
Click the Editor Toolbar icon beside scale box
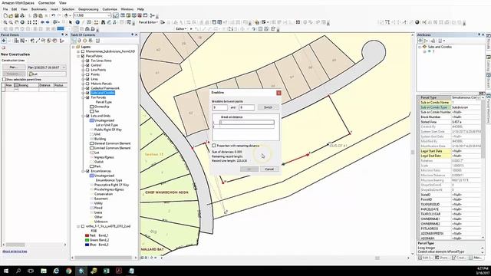pos(116,15)
